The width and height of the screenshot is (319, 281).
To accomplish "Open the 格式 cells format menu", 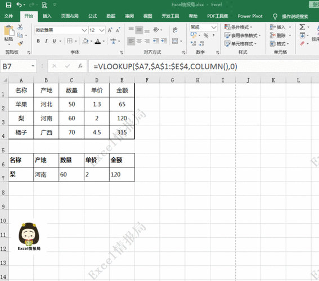I will point(279,44).
